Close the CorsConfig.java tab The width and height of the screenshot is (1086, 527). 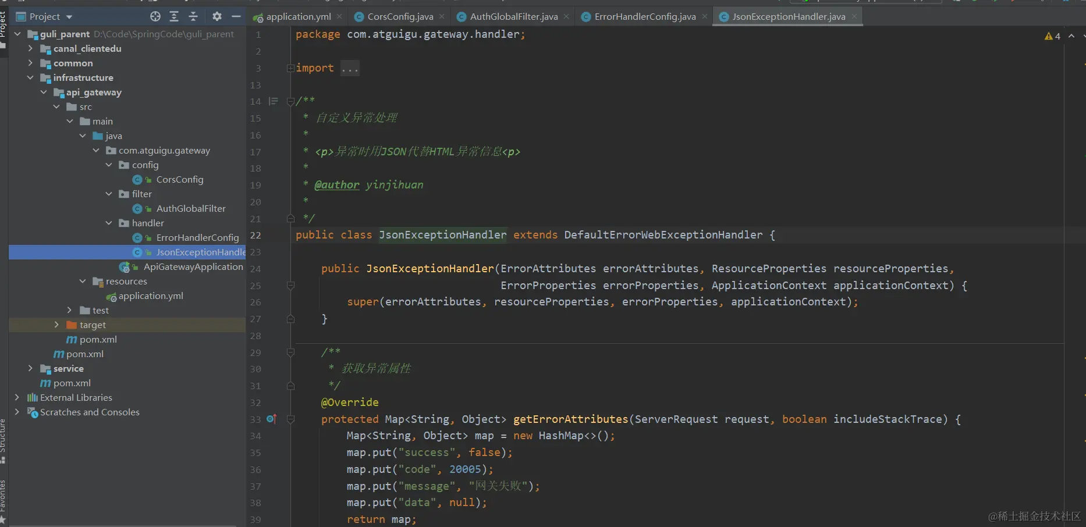(x=442, y=16)
